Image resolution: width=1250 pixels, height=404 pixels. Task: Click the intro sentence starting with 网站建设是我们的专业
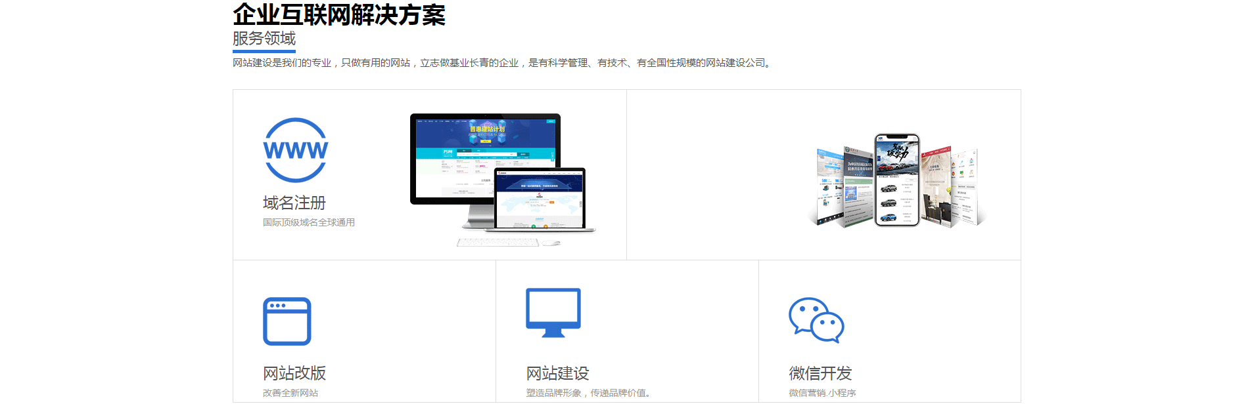coord(503,63)
